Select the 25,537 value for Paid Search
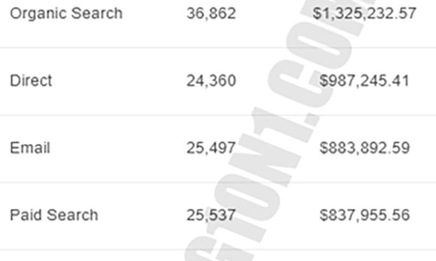 (x=211, y=215)
